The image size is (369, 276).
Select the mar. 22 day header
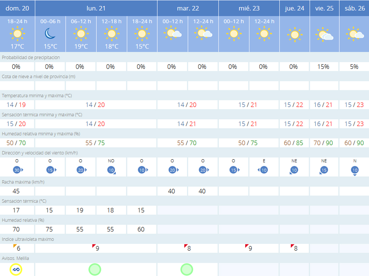(188, 8)
